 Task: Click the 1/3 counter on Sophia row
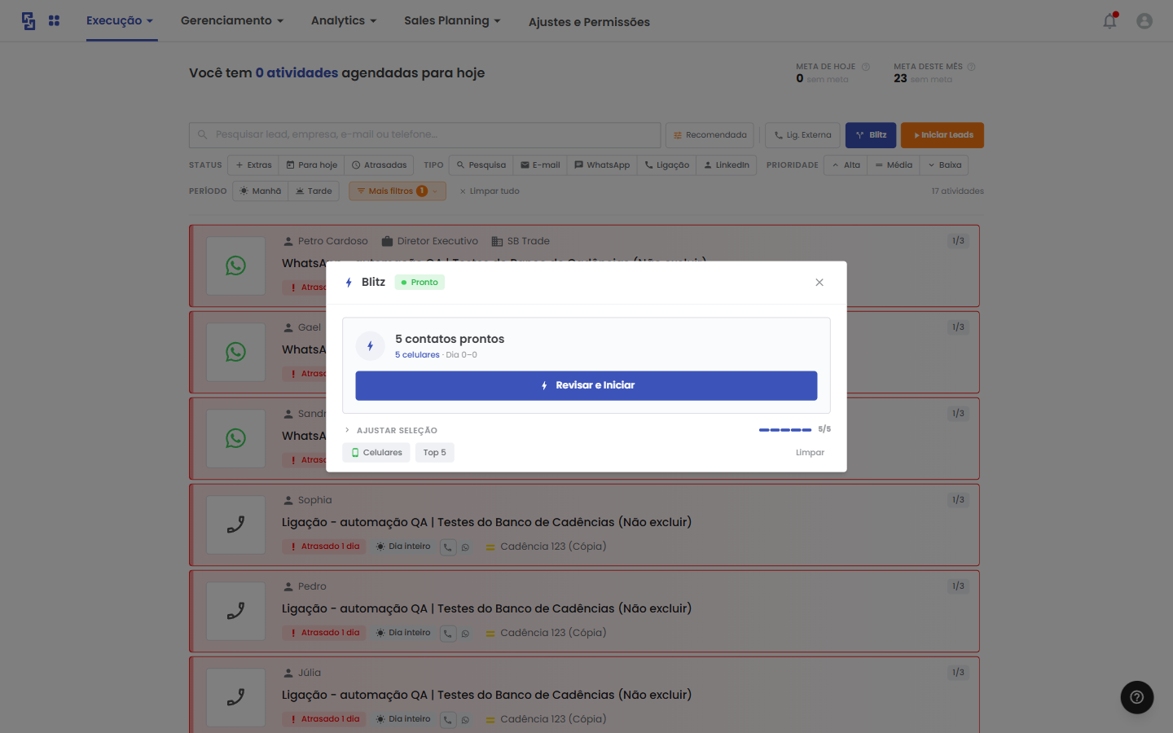point(958,500)
